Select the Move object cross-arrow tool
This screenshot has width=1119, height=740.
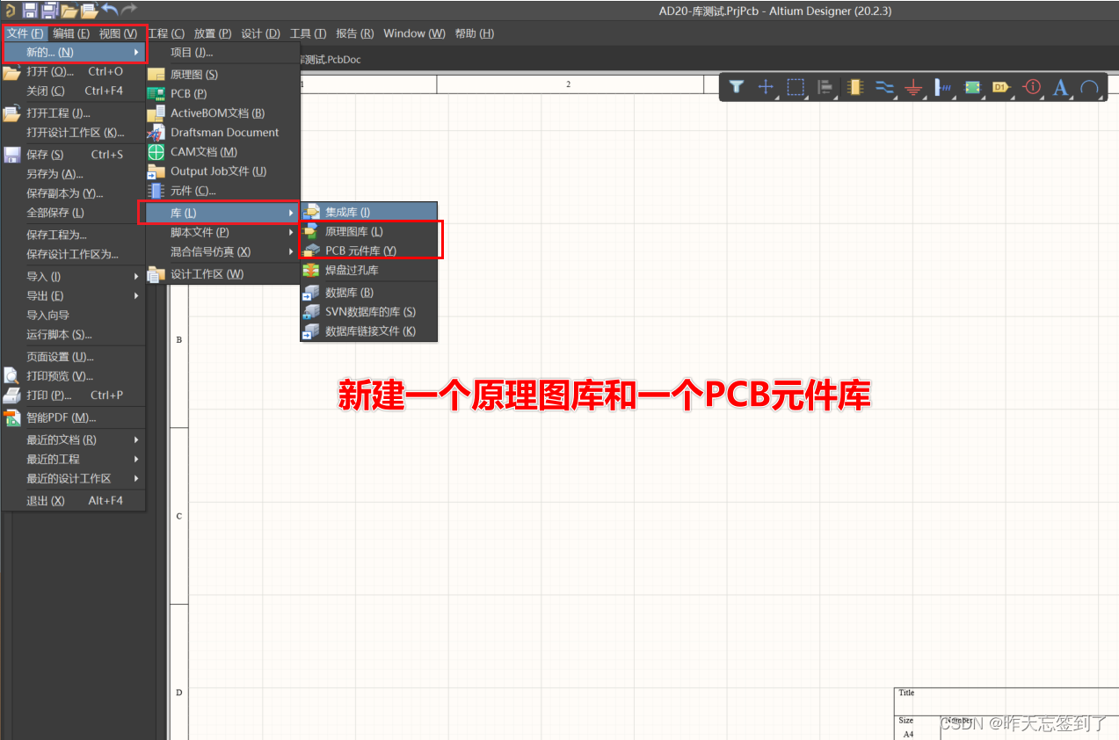click(x=766, y=87)
